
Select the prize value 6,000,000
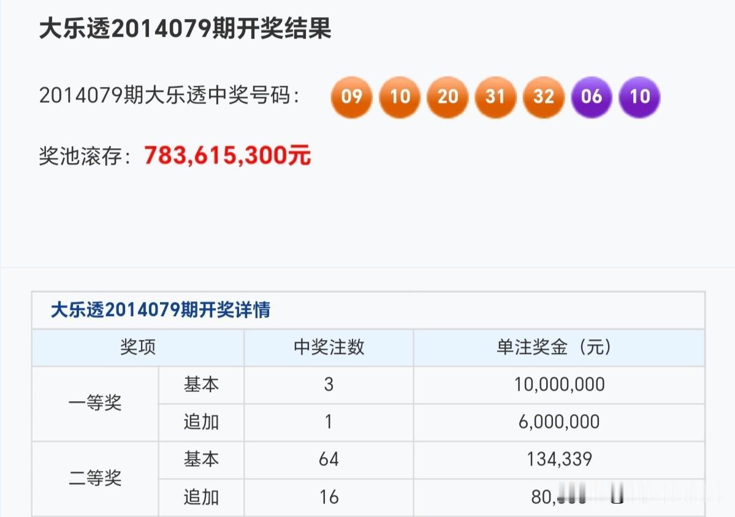click(559, 423)
